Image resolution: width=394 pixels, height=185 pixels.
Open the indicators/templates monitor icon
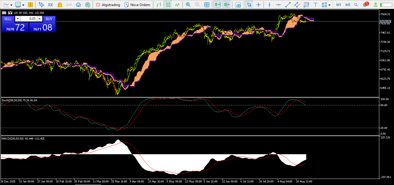click(x=18, y=5)
